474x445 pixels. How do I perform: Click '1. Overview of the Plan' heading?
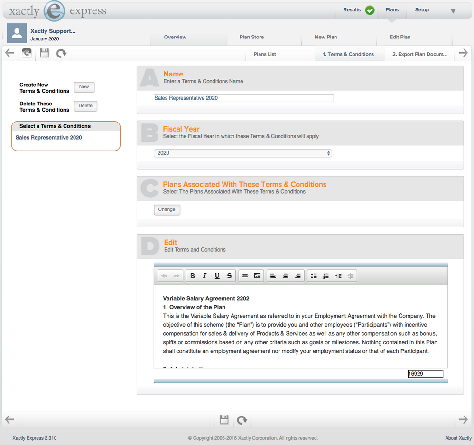pyautogui.click(x=194, y=307)
